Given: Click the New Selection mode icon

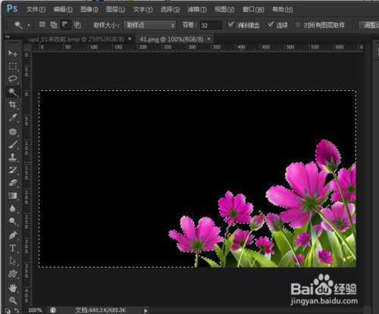Looking at the screenshot, I should (42, 24).
